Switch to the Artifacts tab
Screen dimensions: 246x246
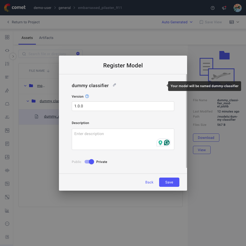[x=46, y=38]
